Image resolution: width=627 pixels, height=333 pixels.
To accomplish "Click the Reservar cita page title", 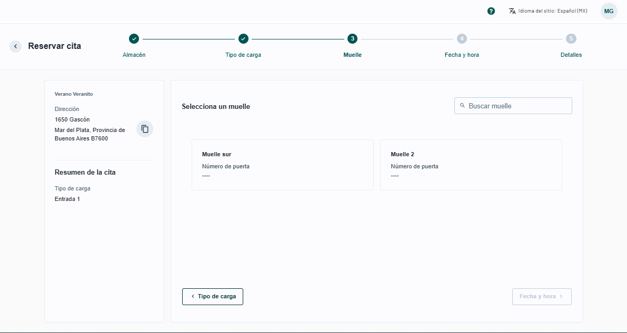I will (54, 46).
